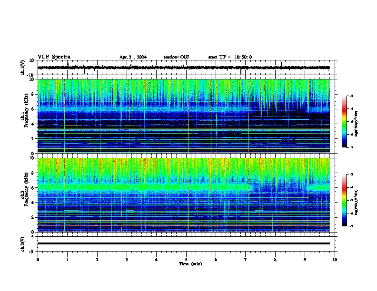The height and width of the screenshot is (291, 377).
Task: Click time axis tick label '3'
Action: [127, 260]
